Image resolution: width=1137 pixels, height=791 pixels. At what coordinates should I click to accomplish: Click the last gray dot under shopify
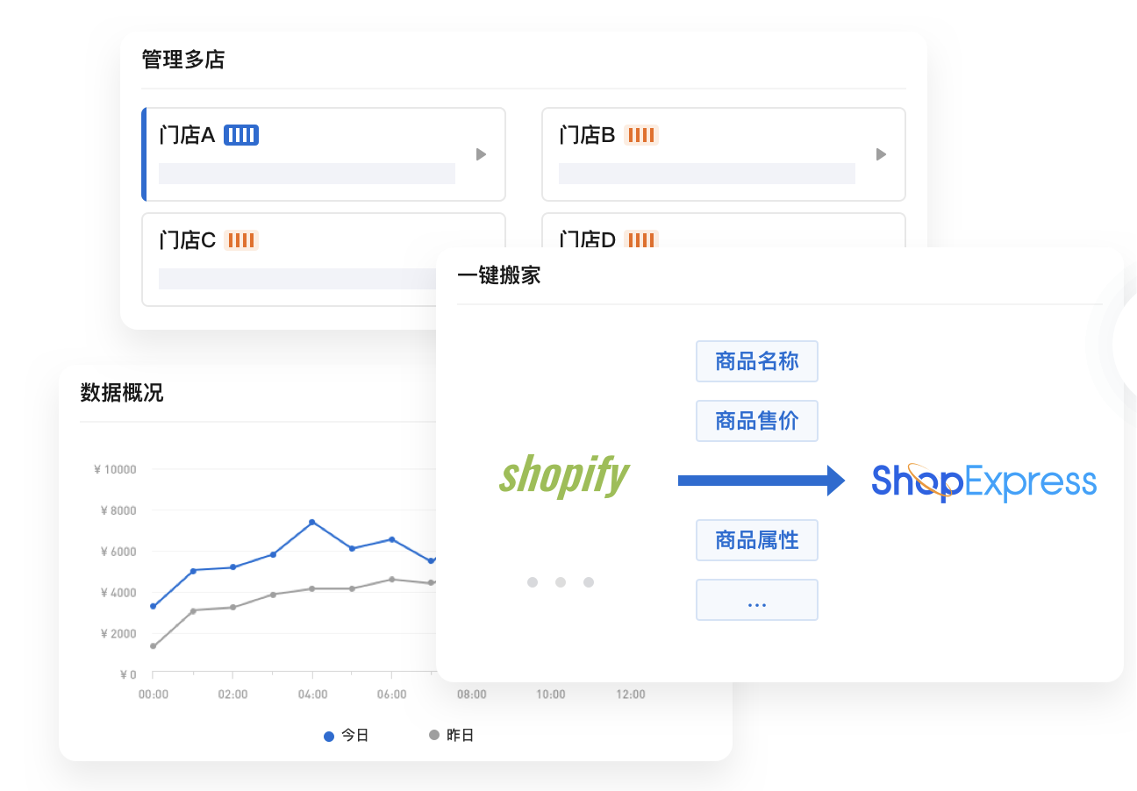(589, 582)
